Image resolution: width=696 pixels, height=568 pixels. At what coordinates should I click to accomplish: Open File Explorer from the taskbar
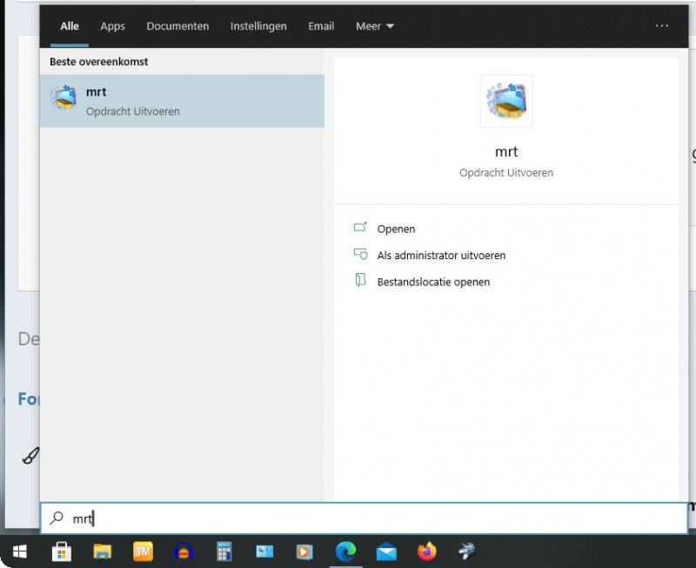(x=103, y=551)
